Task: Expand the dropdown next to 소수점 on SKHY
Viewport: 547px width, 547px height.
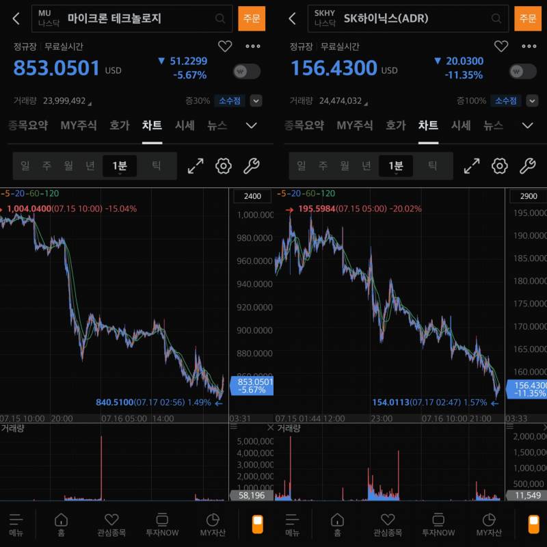Action: pos(533,101)
